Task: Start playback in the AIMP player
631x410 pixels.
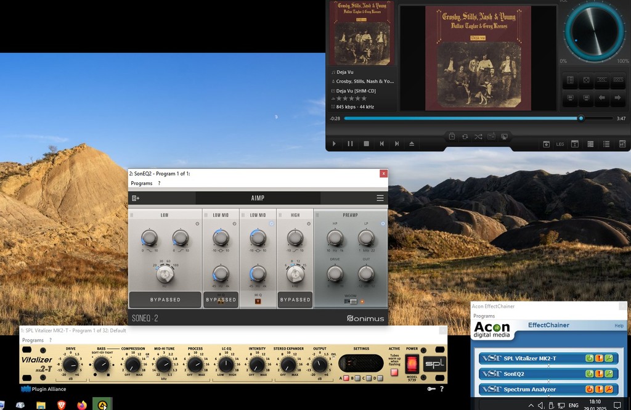Action: pos(334,144)
